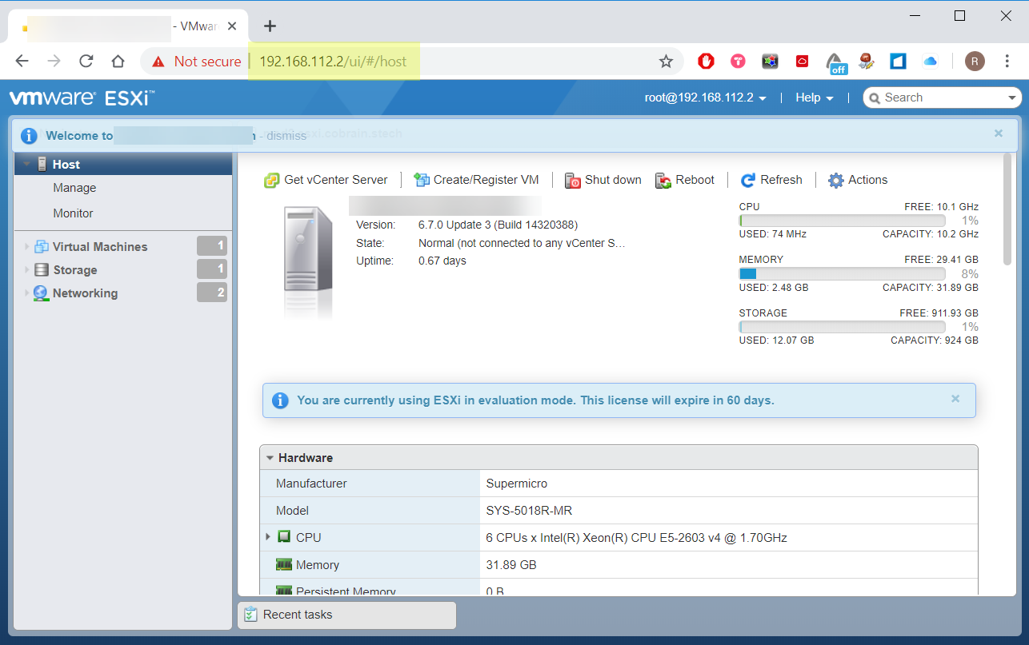Close the Welcome banner with X
This screenshot has height=645, width=1029.
point(999,133)
